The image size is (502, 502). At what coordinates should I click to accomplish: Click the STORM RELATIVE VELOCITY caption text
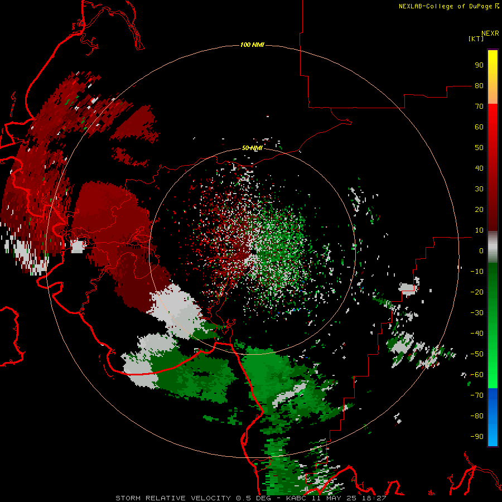(x=173, y=498)
